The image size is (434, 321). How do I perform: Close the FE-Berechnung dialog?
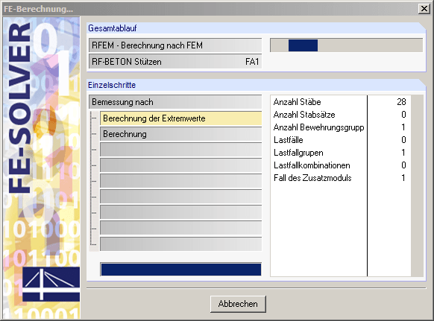(424, 9)
